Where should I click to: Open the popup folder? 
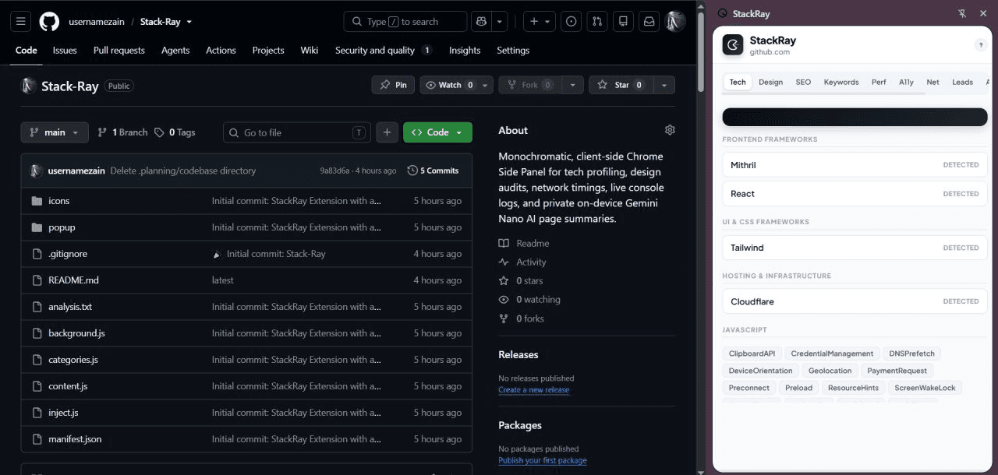(62, 227)
